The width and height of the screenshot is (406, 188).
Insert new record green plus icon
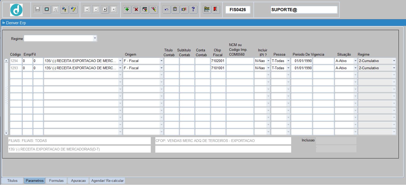click(x=127, y=9)
